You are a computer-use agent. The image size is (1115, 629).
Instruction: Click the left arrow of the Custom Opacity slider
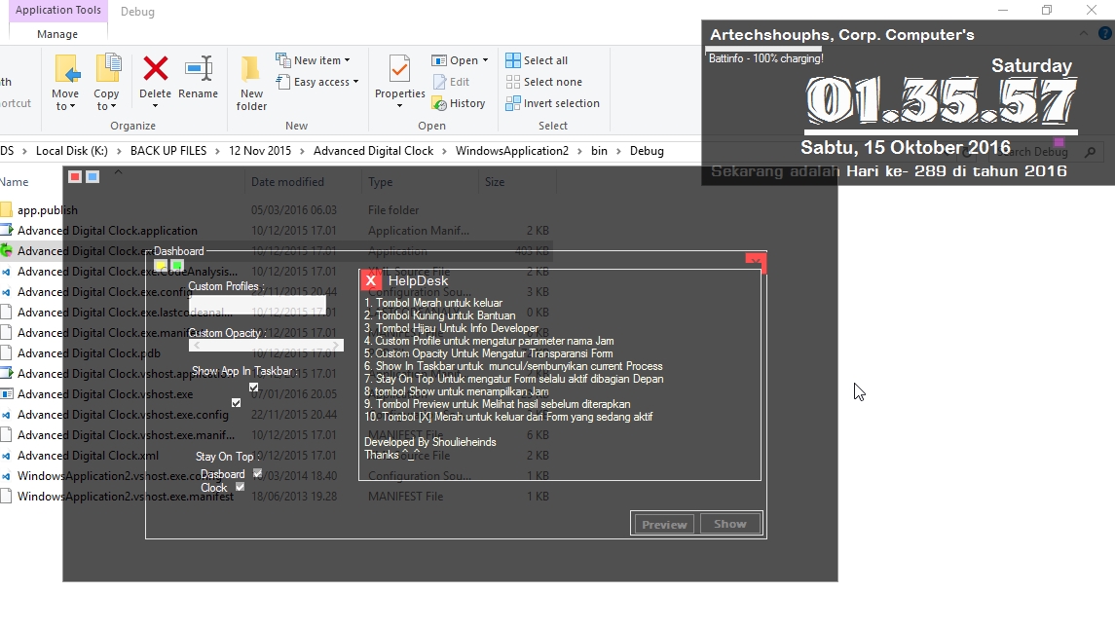[x=197, y=346]
